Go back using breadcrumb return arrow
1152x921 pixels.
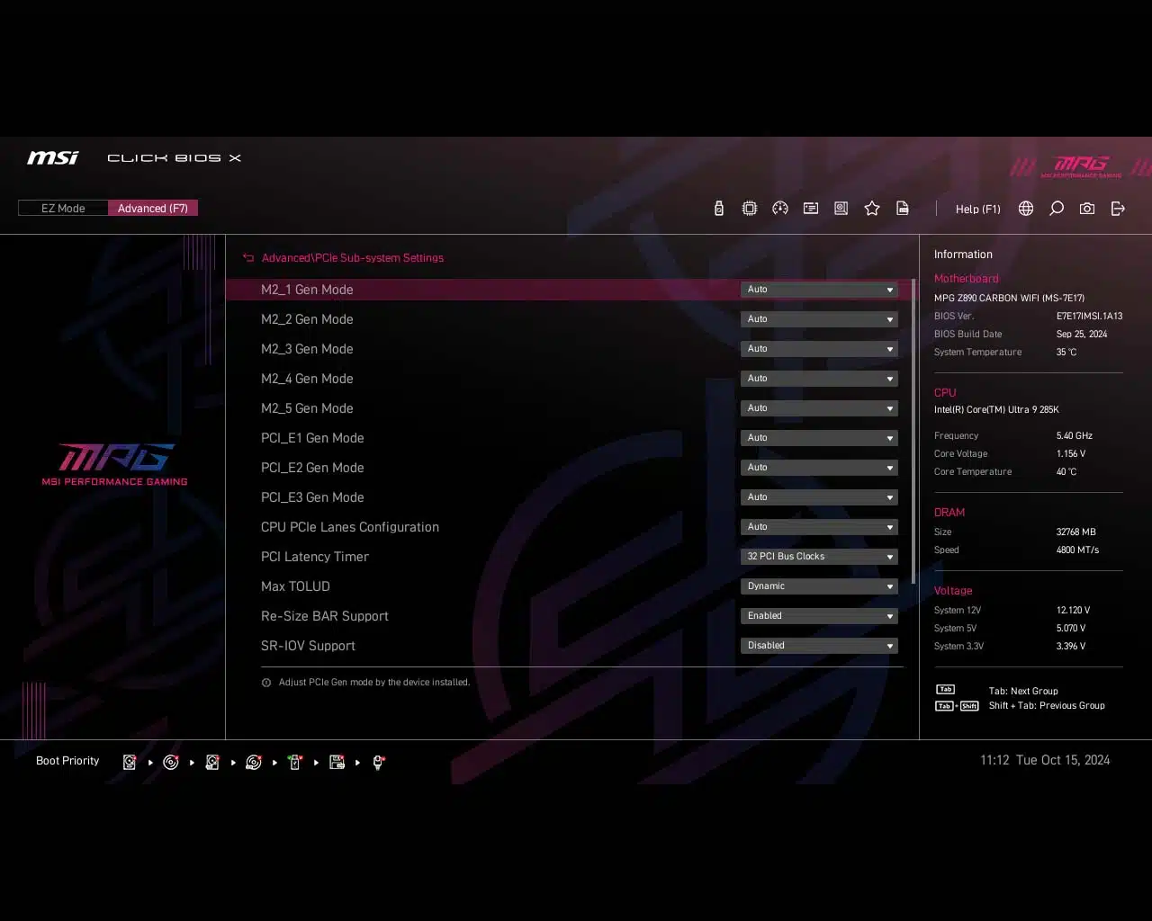pyautogui.click(x=248, y=258)
